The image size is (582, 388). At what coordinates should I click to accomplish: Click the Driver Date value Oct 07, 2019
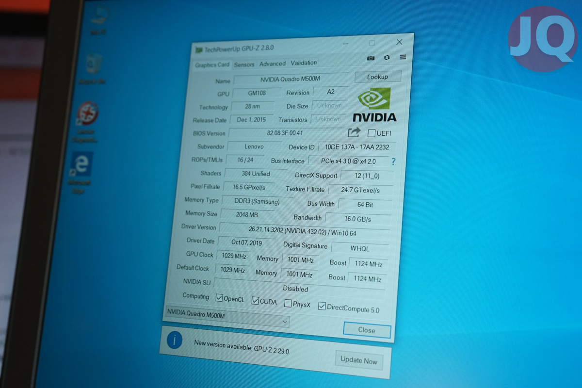pyautogui.click(x=246, y=242)
